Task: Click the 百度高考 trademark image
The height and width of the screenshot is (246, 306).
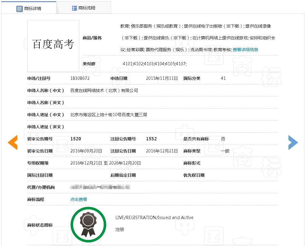Action: [53, 46]
